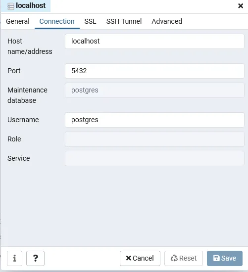Click the empty Role field

pyautogui.click(x=154, y=139)
